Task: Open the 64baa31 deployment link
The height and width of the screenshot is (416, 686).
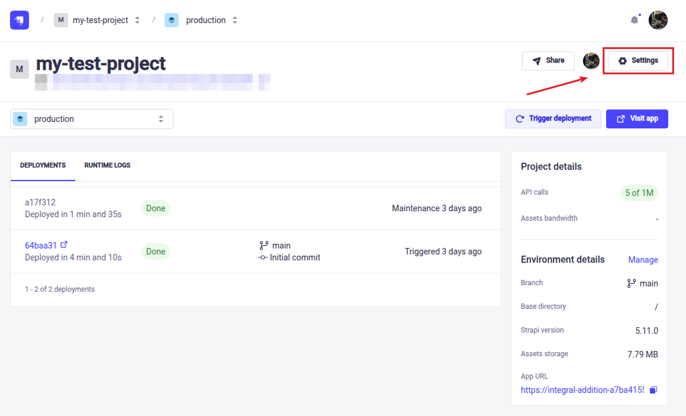Action: pyautogui.click(x=41, y=245)
